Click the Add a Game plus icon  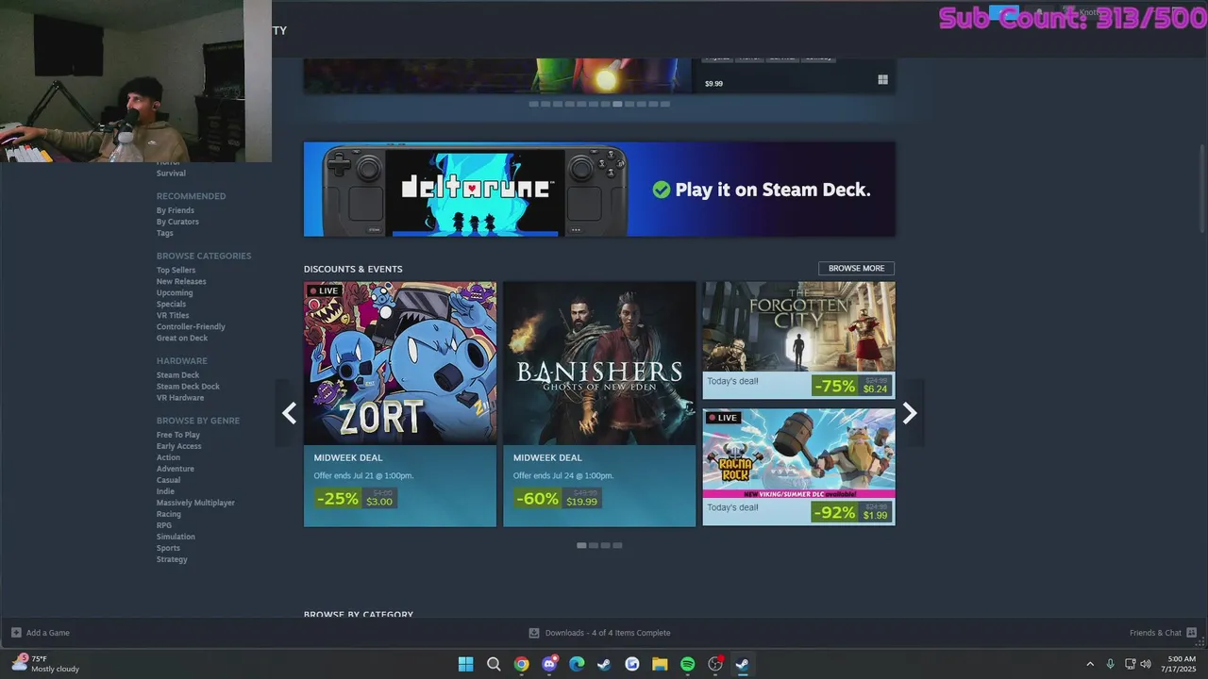[16, 633]
